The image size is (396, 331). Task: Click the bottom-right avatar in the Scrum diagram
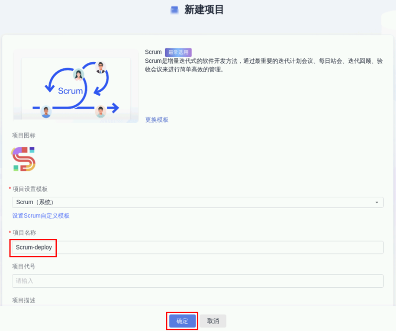coord(100,112)
